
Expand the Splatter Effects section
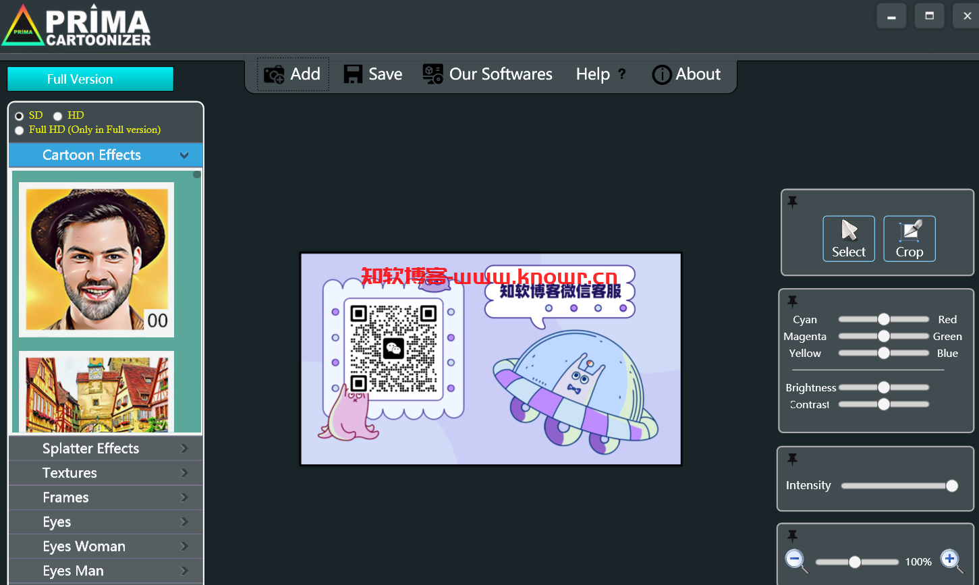[105, 449]
